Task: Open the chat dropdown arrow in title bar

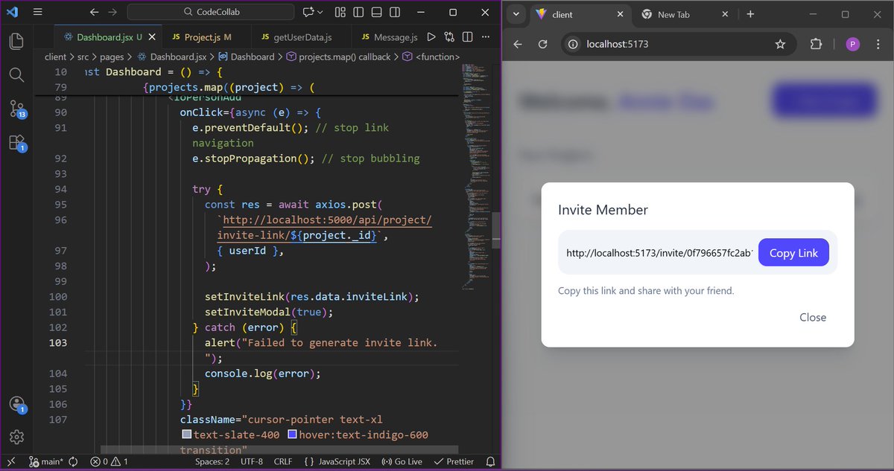Action: coord(320,13)
